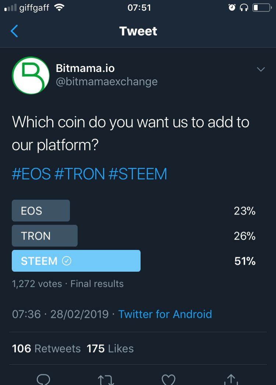Like the tweet with heart icon
The image size is (276, 385).
pos(169,379)
